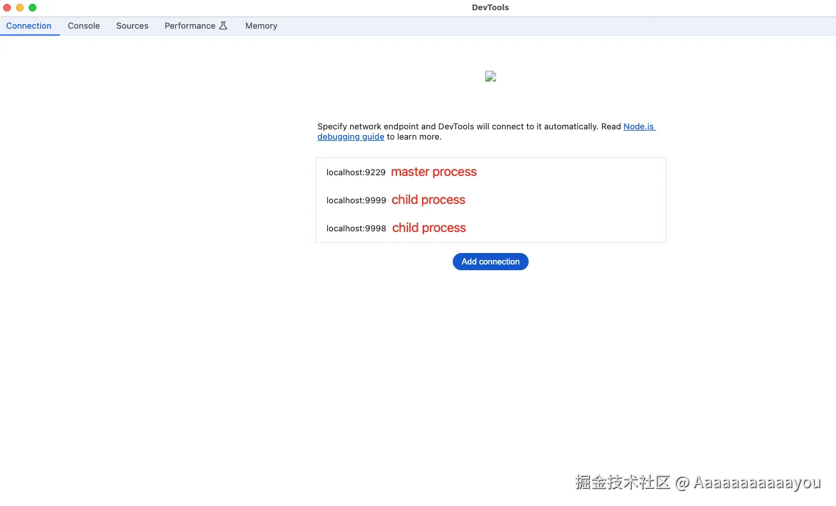Open the Performance tab

196,26
